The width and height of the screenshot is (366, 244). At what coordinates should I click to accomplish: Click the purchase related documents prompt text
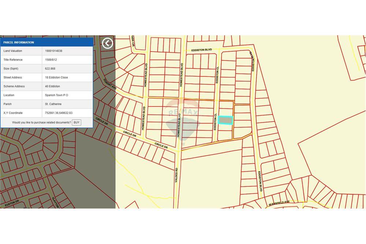[41, 123]
